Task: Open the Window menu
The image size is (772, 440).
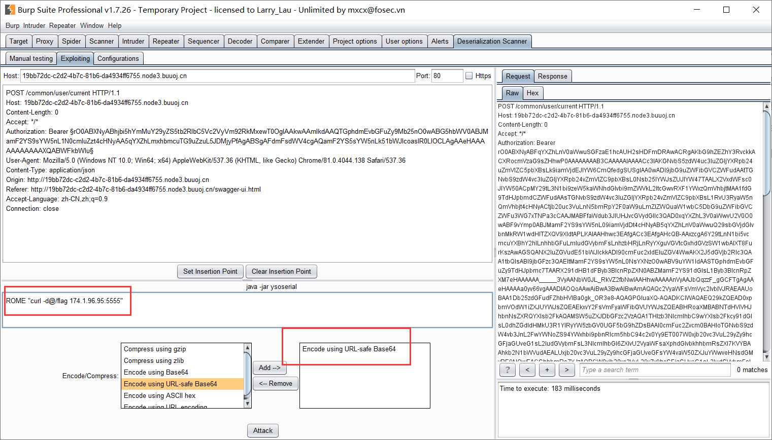Action: click(92, 25)
